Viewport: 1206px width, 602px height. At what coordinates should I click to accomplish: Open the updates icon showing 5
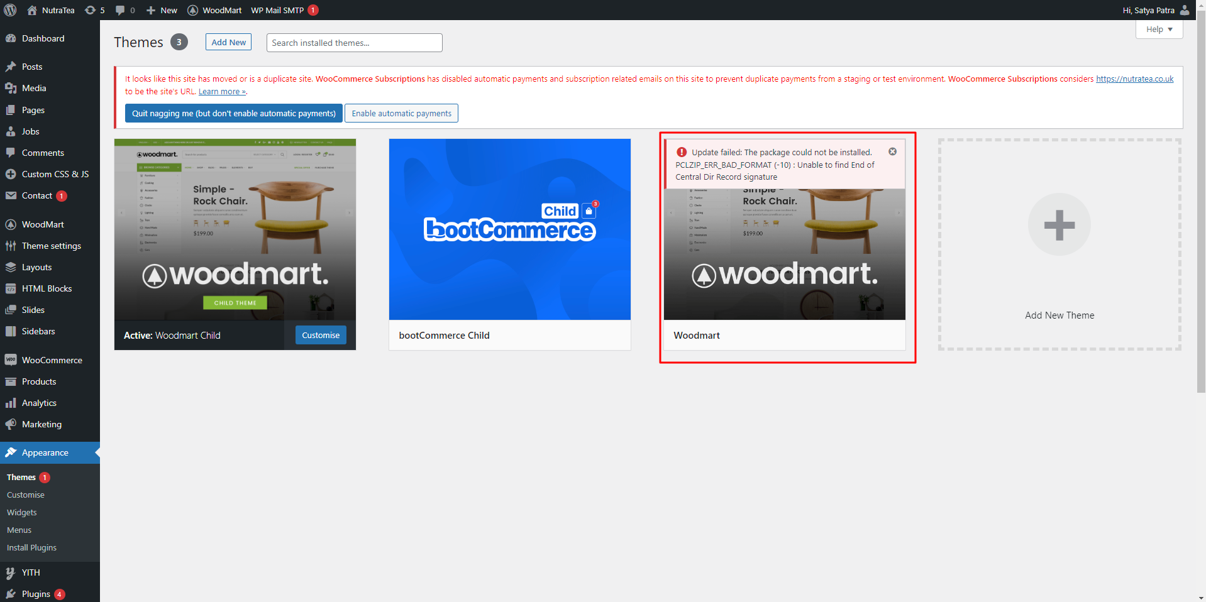pos(90,10)
